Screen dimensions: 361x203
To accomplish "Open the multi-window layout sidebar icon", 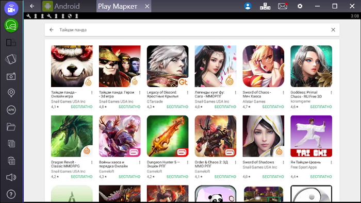I will point(11,43).
